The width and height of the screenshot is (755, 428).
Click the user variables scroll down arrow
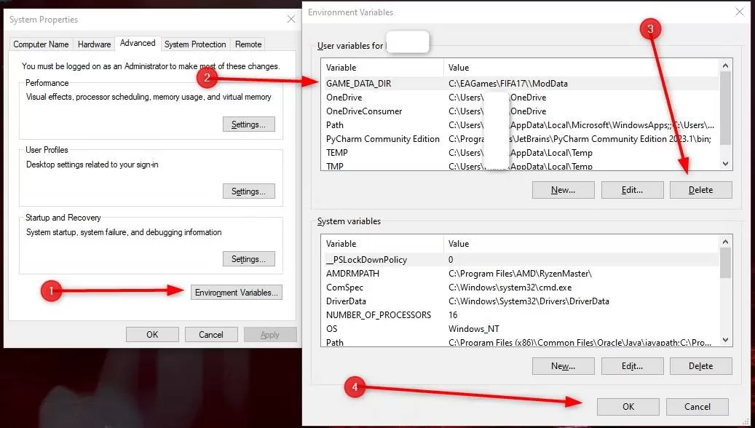click(x=726, y=164)
